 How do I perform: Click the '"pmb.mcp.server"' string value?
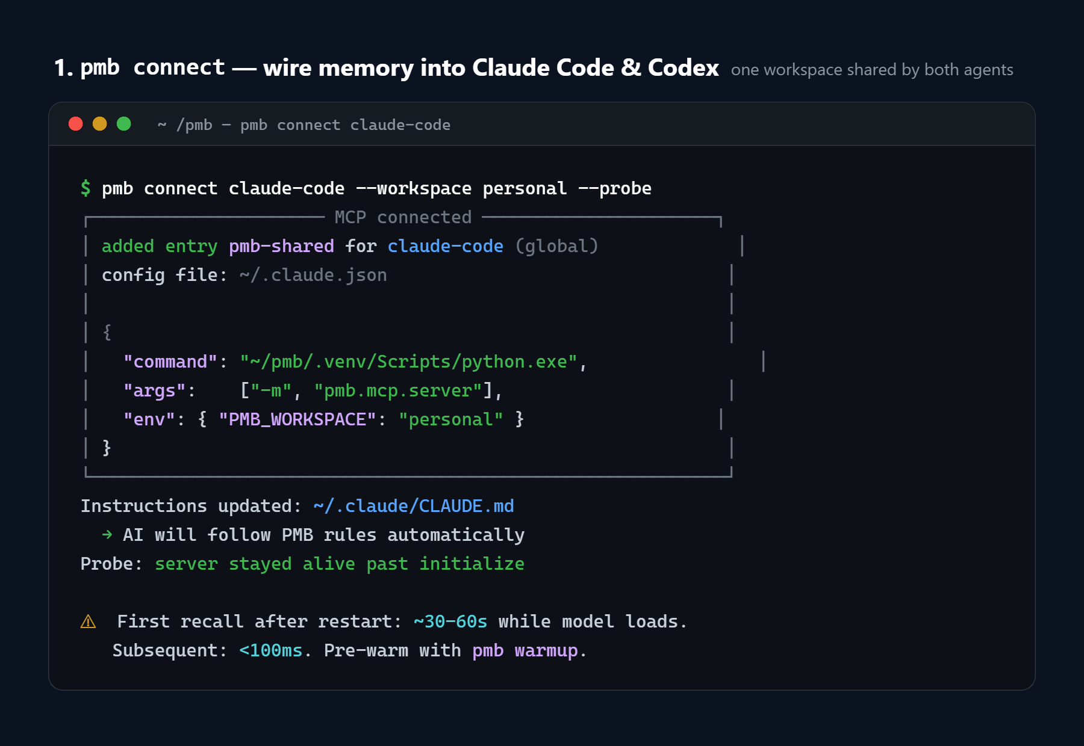pyautogui.click(x=398, y=390)
